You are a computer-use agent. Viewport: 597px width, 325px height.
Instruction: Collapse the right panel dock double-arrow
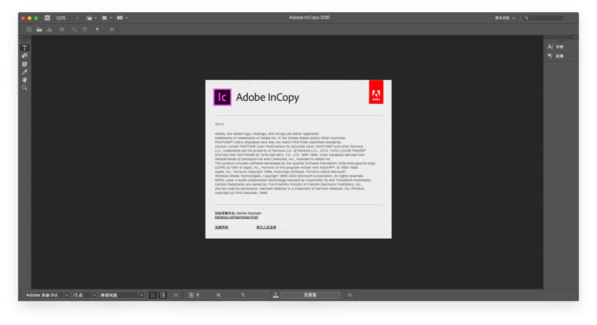575,37
